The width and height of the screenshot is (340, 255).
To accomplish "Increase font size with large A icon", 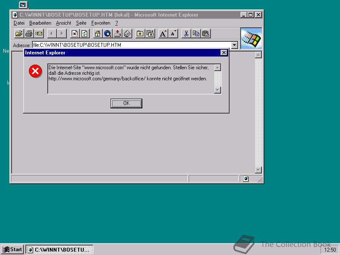I will 163,34.
